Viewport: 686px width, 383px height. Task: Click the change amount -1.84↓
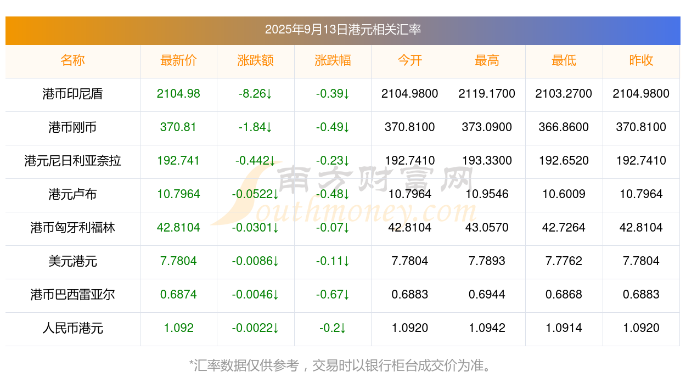pos(256,127)
